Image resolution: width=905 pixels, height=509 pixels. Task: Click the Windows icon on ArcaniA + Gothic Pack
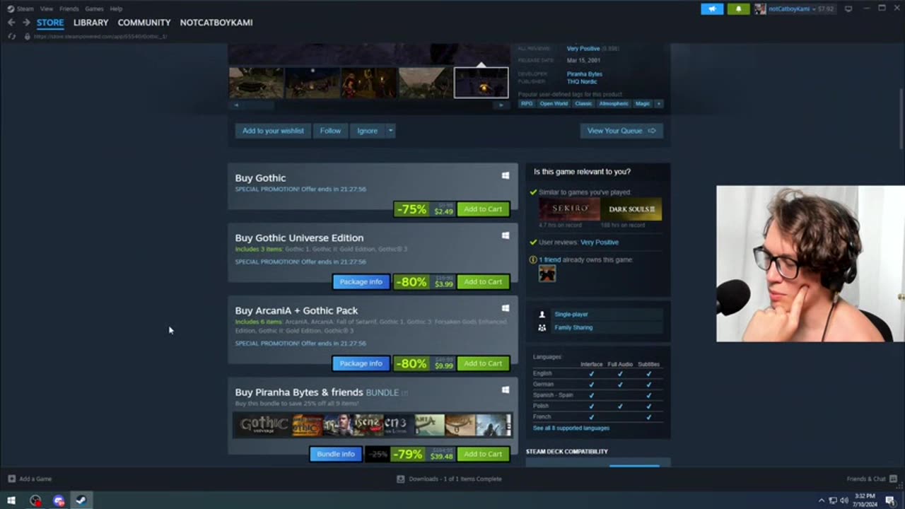tap(506, 308)
